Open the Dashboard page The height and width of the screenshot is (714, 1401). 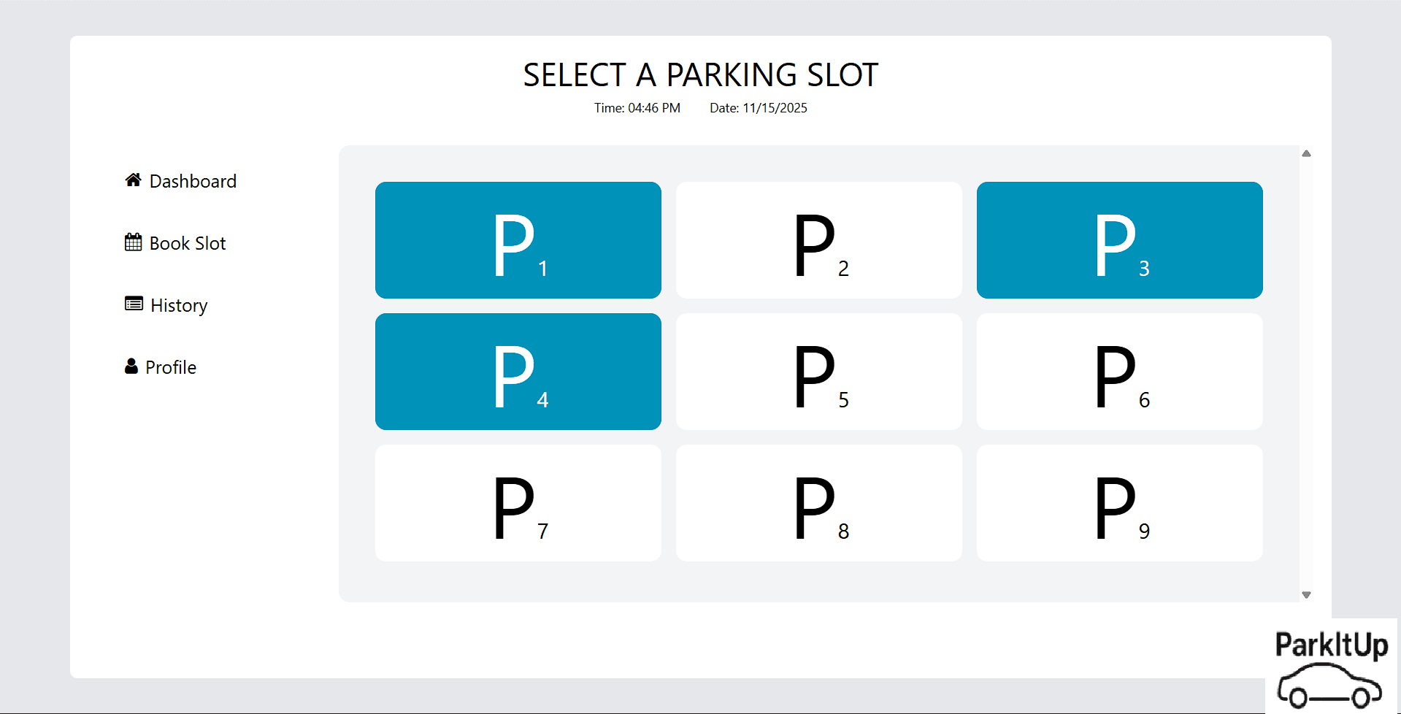[x=192, y=181]
